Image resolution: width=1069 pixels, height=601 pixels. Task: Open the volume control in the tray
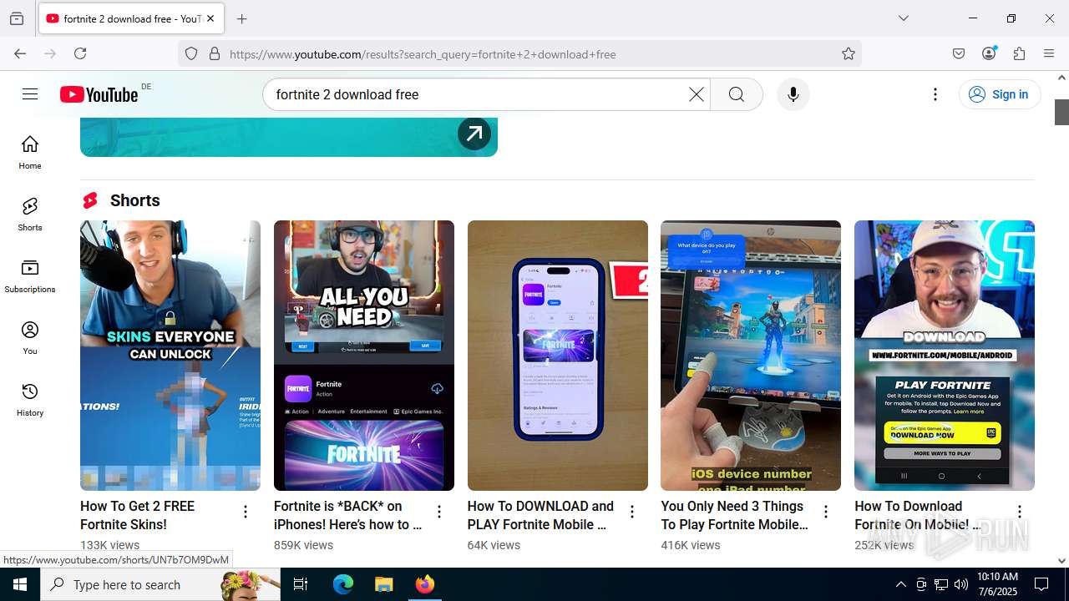(x=961, y=584)
